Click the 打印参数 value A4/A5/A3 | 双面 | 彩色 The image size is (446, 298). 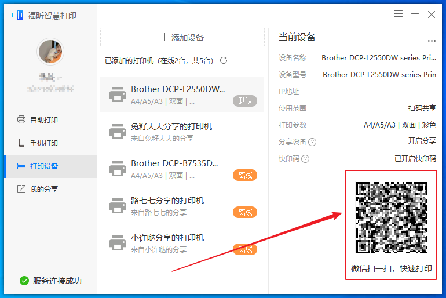coord(400,125)
